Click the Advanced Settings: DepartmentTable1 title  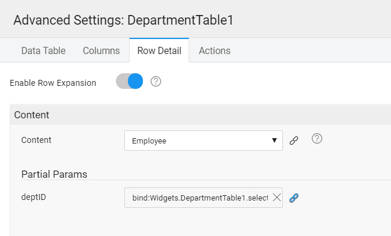124,20
